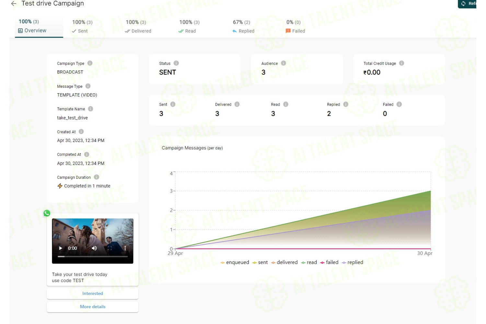The image size is (486, 324).
Task: Click the More details button
Action: (x=93, y=307)
